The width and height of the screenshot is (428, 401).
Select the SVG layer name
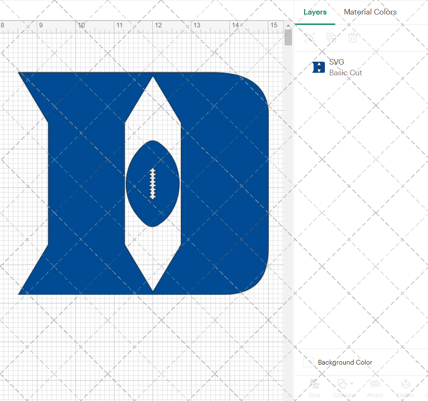[x=336, y=62]
